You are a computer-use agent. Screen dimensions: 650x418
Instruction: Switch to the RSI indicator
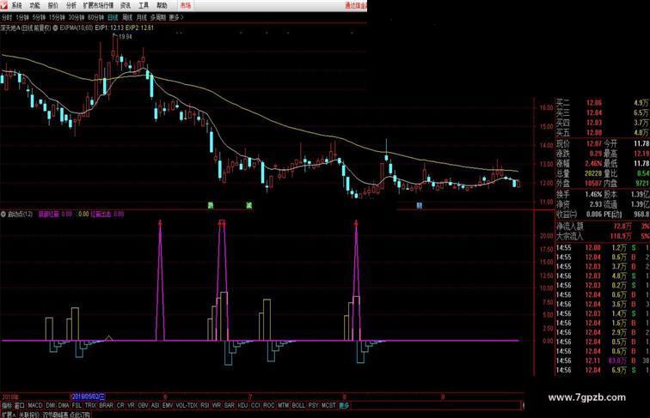pos(205,406)
